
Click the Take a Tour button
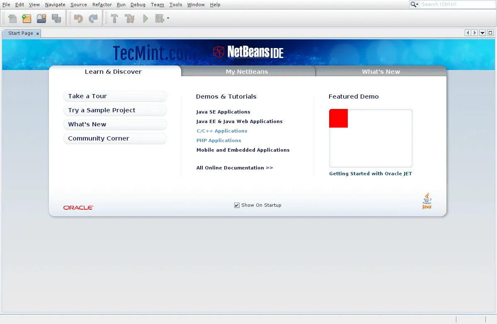(115, 96)
